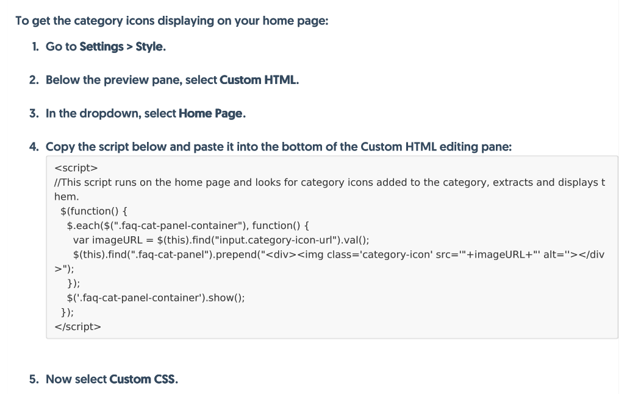
Task: Click the bold 'Home Page' text
Action: [212, 113]
